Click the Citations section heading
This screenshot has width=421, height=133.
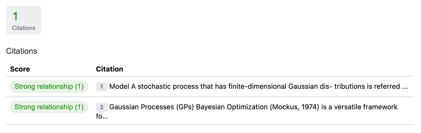22,51
